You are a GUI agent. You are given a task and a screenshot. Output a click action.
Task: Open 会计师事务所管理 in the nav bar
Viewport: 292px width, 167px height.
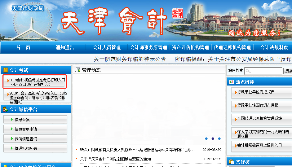tap(148, 47)
